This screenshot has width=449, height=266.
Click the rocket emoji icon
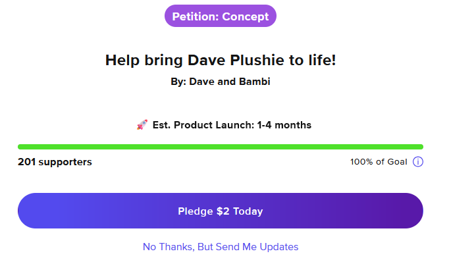[142, 125]
